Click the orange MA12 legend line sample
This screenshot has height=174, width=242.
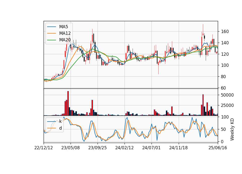(51, 33)
